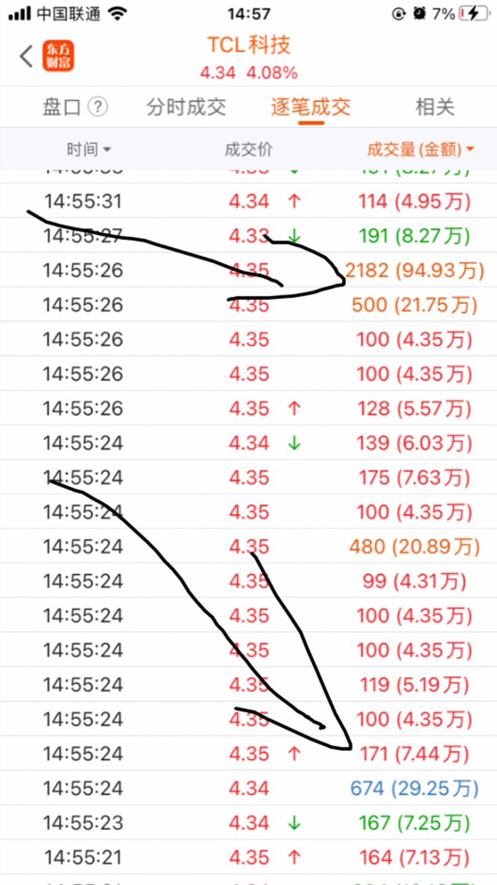The image size is (497, 885).
Task: Tap price 4.34 in the 674 trade row
Action: tap(249, 787)
